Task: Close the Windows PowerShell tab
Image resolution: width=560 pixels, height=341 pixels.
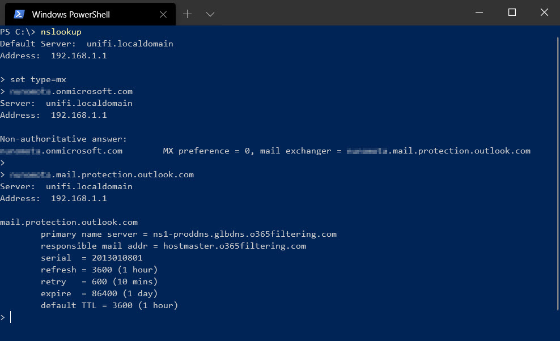Action: tap(164, 14)
